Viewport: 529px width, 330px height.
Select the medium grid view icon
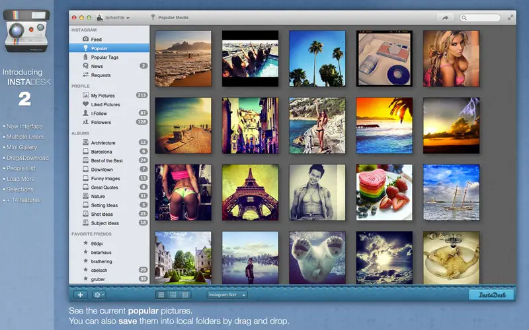(x=173, y=295)
